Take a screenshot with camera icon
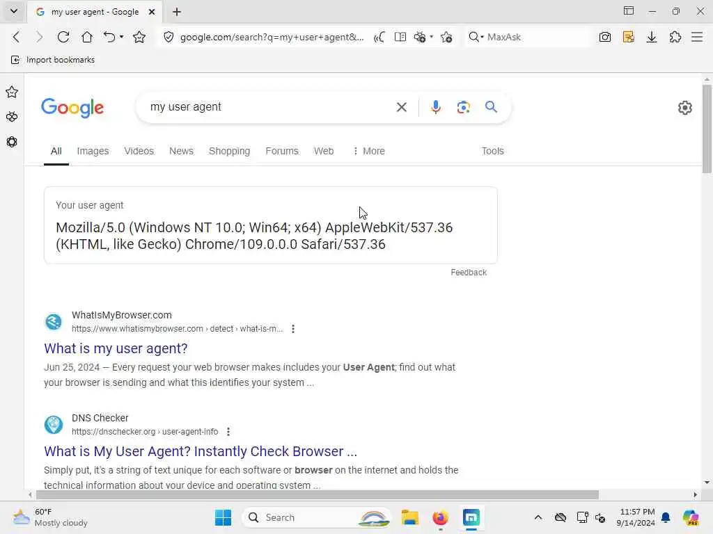The width and height of the screenshot is (713, 534). (605, 37)
